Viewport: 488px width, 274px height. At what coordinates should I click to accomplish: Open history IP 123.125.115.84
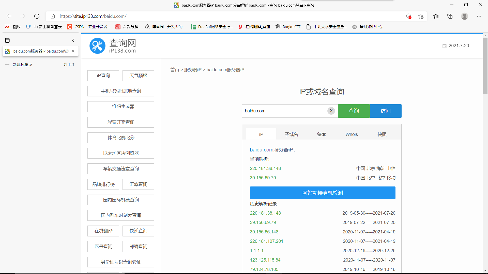coord(265,260)
